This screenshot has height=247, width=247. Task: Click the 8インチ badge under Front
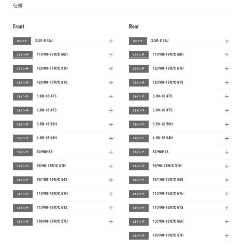click(21, 41)
